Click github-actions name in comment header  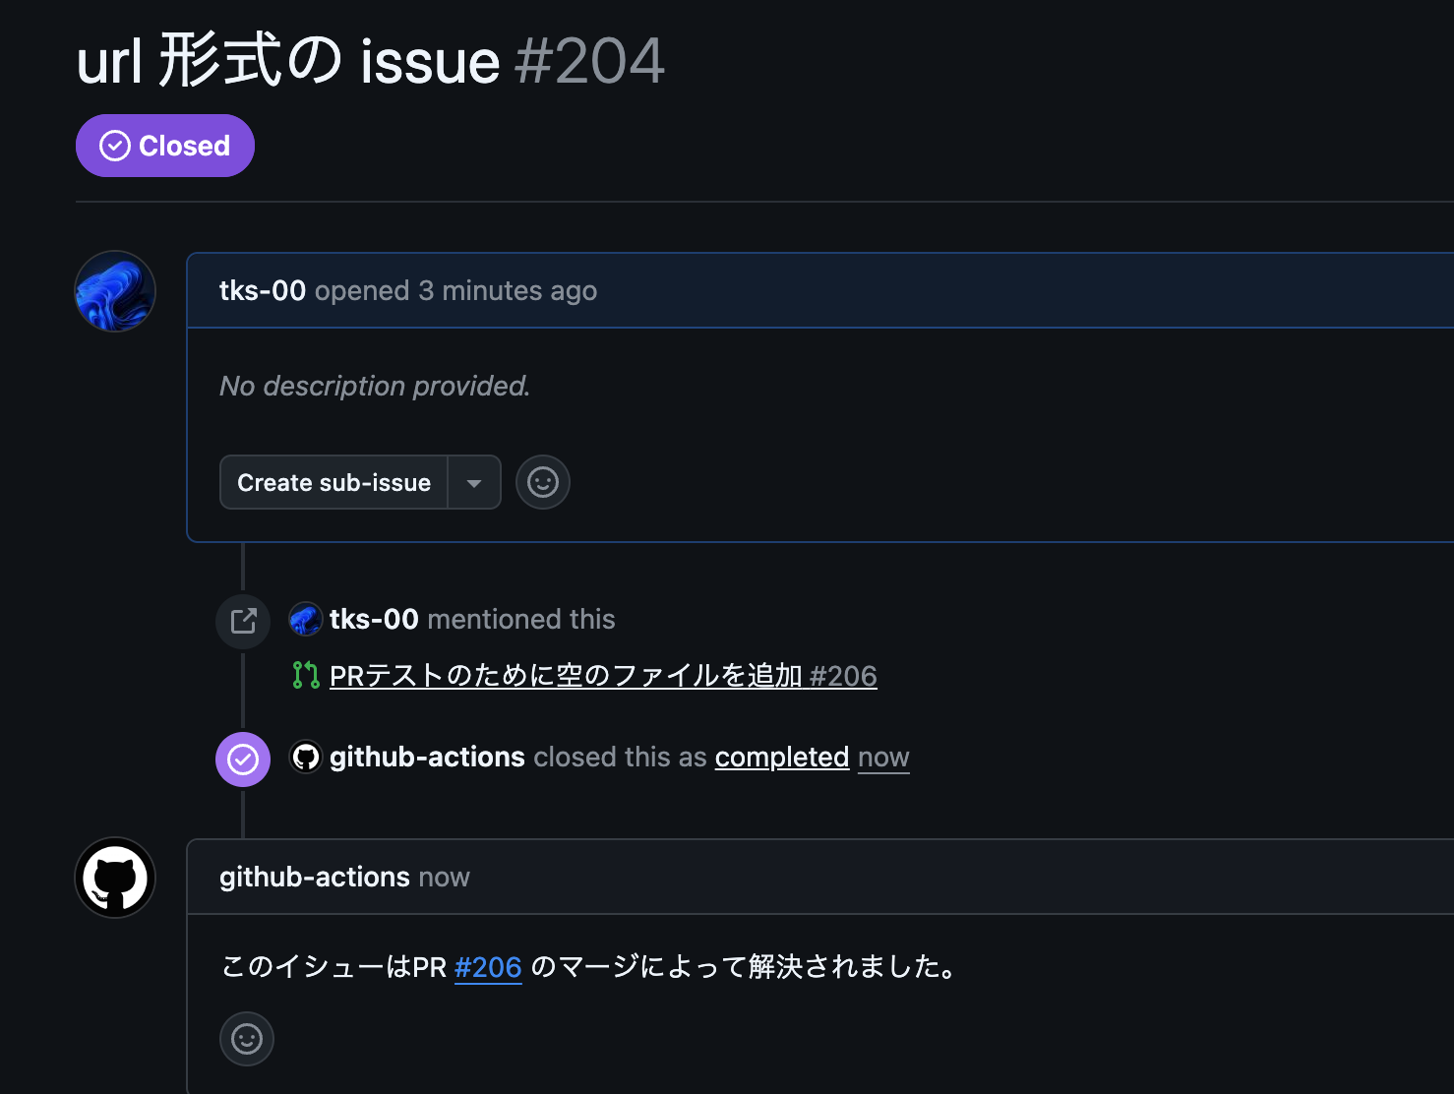(x=315, y=877)
